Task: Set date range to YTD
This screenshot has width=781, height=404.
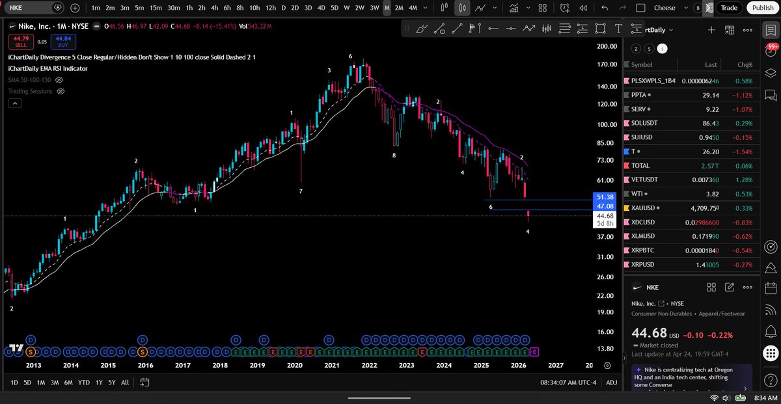Action: click(x=84, y=383)
